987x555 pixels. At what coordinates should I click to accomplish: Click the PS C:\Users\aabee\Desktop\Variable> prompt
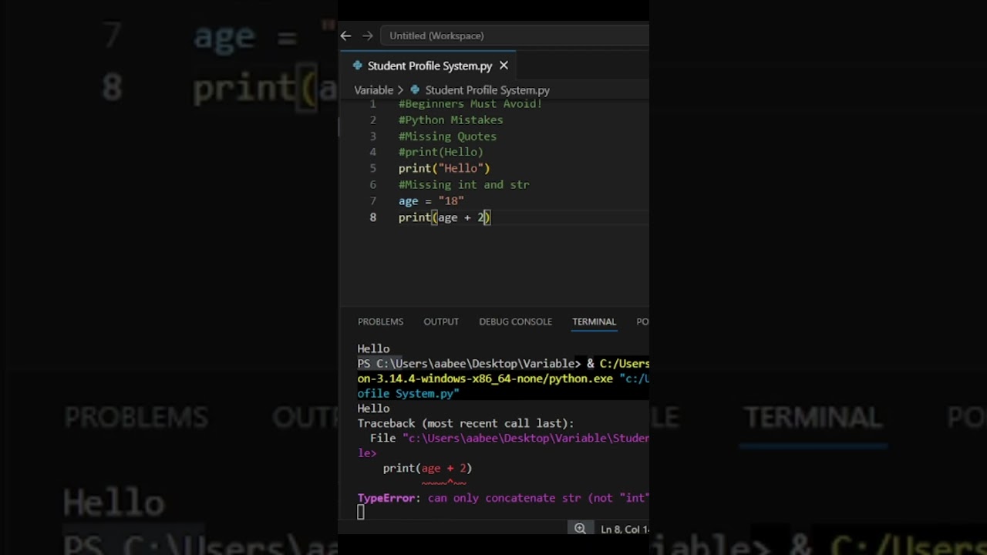(469, 364)
